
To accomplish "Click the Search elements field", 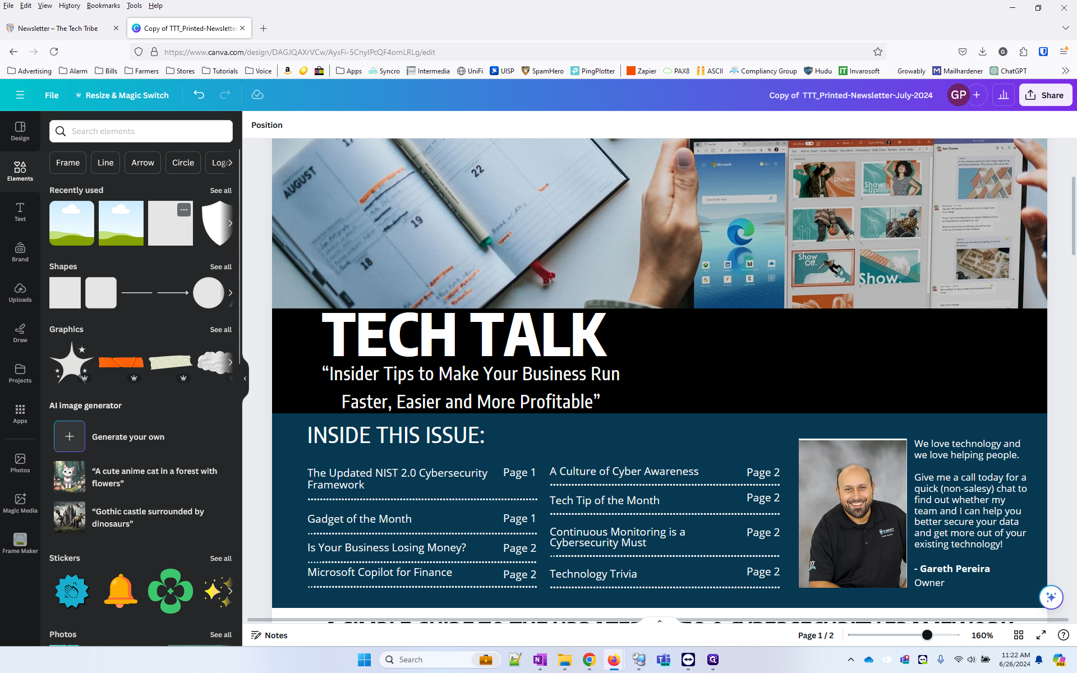I will (141, 131).
